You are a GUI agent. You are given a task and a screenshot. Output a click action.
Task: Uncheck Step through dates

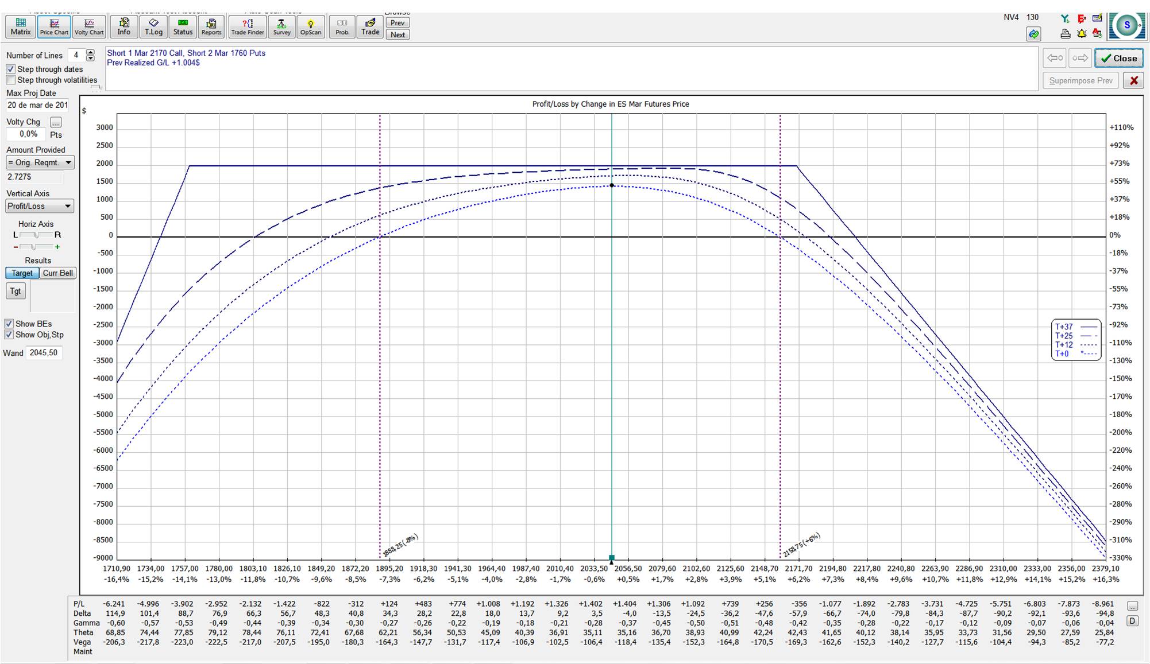click(x=11, y=69)
